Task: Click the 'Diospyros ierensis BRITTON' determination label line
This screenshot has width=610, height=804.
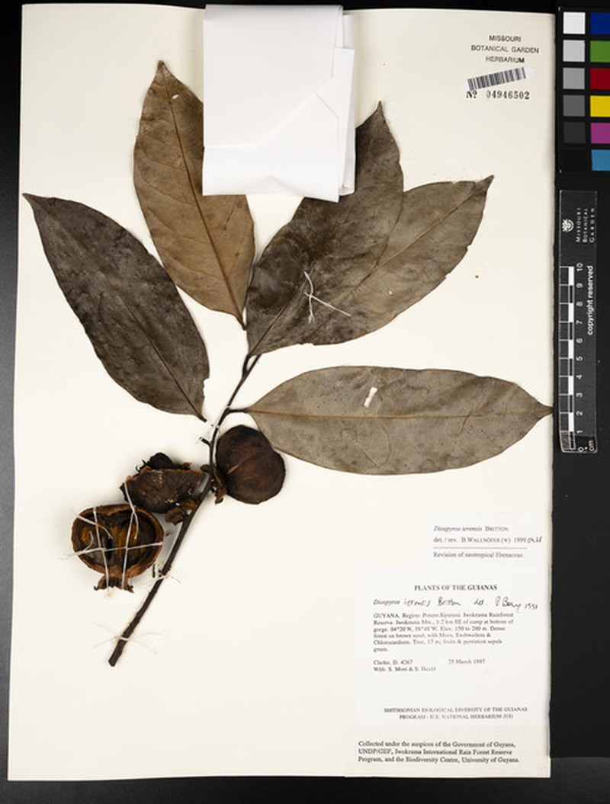Action: (x=470, y=528)
